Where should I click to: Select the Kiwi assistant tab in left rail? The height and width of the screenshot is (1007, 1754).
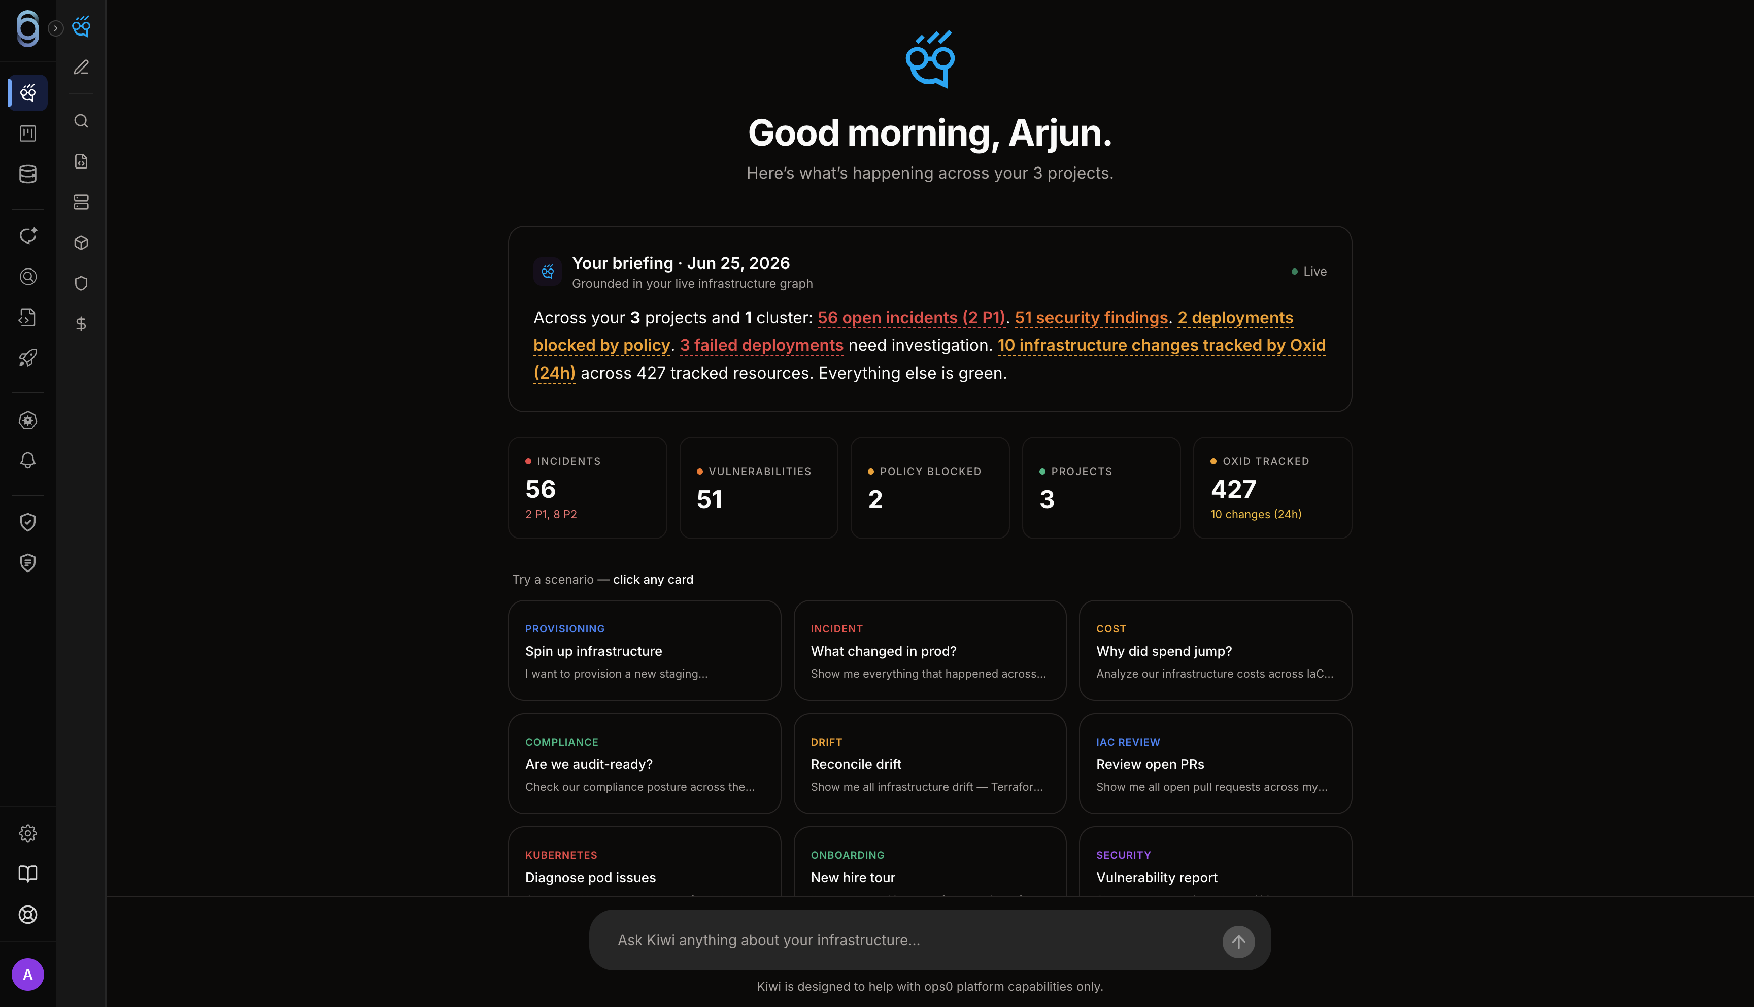[x=27, y=93]
